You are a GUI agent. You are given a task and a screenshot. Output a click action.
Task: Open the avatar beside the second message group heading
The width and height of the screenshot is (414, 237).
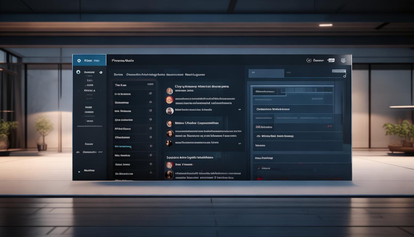(x=169, y=123)
